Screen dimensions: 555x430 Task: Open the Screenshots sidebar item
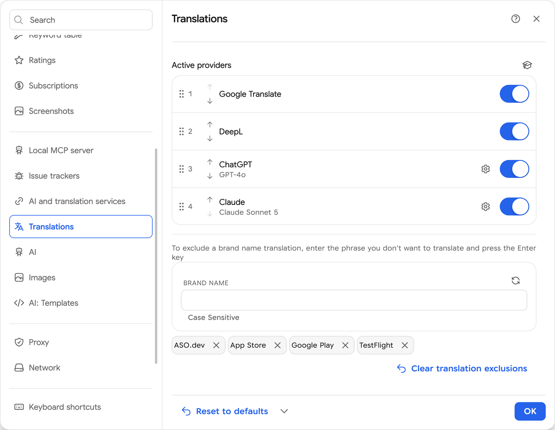(x=81, y=111)
